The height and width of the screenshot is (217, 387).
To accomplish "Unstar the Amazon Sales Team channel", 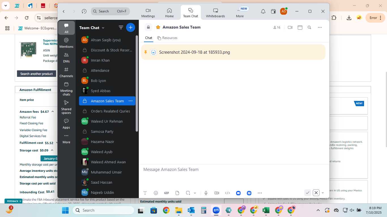I will pyautogui.click(x=158, y=27).
